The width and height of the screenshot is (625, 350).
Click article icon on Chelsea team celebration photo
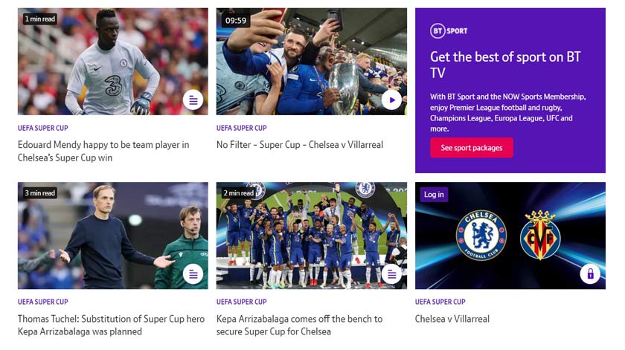click(391, 273)
